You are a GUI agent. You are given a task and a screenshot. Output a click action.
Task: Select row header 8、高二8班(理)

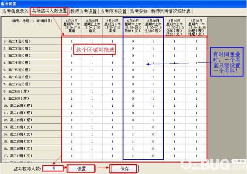(31, 91)
